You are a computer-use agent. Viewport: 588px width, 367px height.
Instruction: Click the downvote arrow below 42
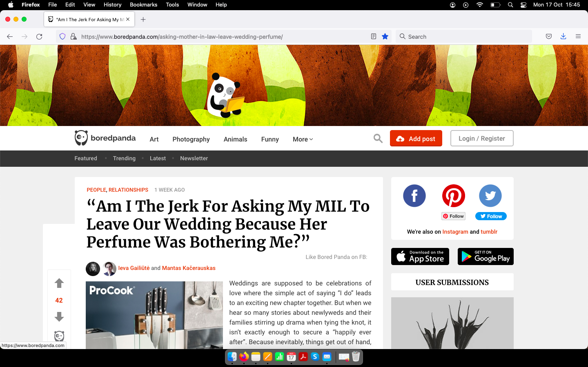tap(59, 317)
